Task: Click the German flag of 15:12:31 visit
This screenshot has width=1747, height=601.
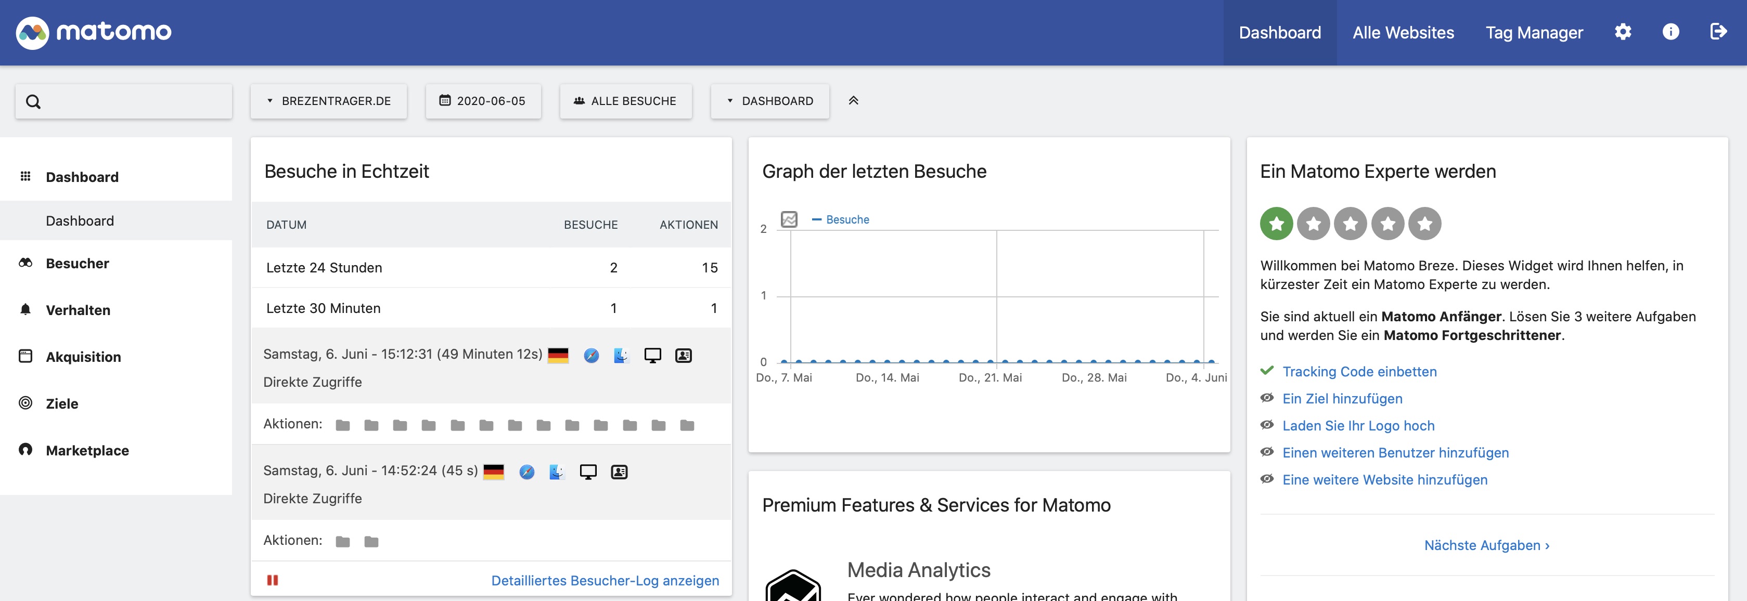Action: point(558,355)
